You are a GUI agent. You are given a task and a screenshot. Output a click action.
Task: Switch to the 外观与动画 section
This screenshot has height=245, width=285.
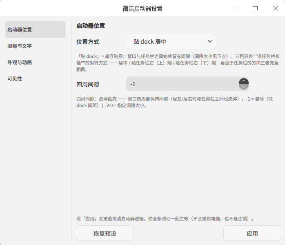pos(36,62)
